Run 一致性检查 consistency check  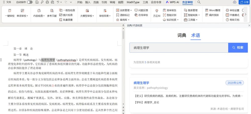(67, 10)
